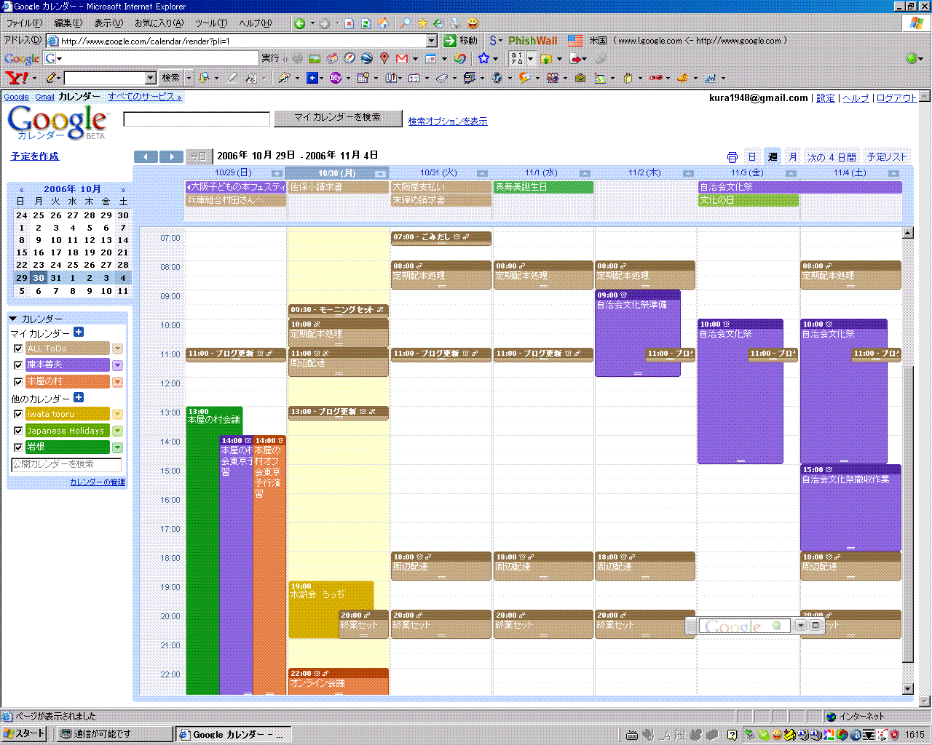Go to next week arrow button
Image resolution: width=932 pixels, height=745 pixels.
(x=172, y=156)
